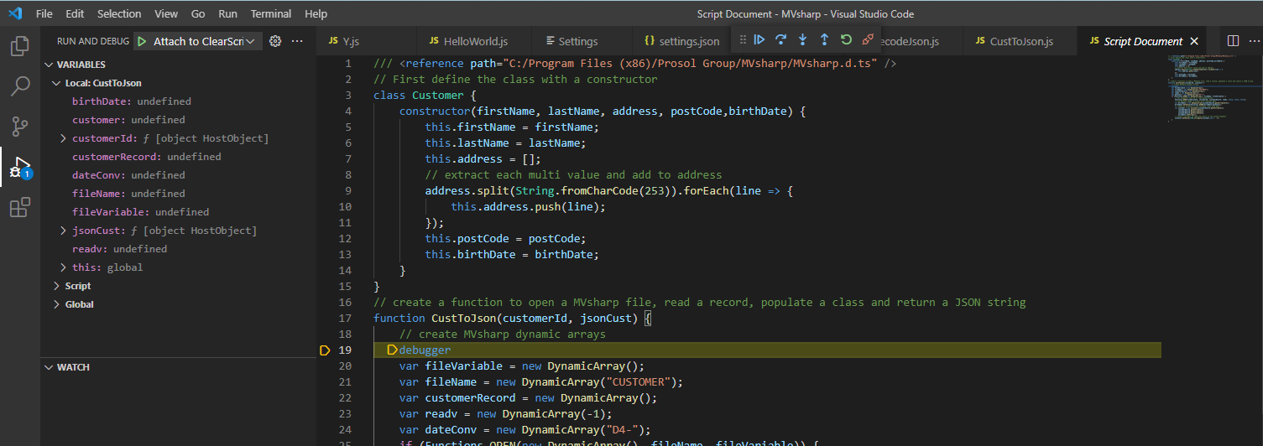Start debugging with the green play button
This screenshot has height=446, width=1263.
coord(142,41)
